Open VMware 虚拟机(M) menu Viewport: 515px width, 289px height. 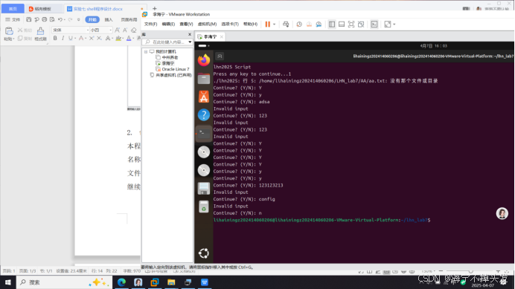(207, 25)
